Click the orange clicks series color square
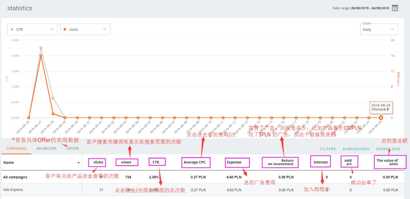 tap(65, 29)
